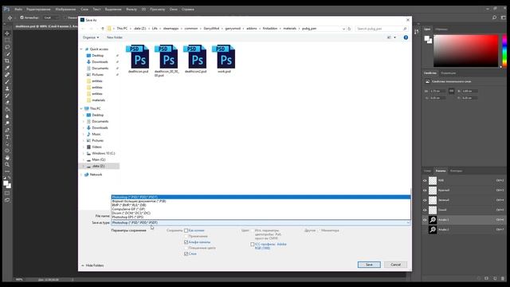The height and width of the screenshot is (287, 510).
Task: Toggle Альфа 1 channel visibility
Action: (x=425, y=220)
